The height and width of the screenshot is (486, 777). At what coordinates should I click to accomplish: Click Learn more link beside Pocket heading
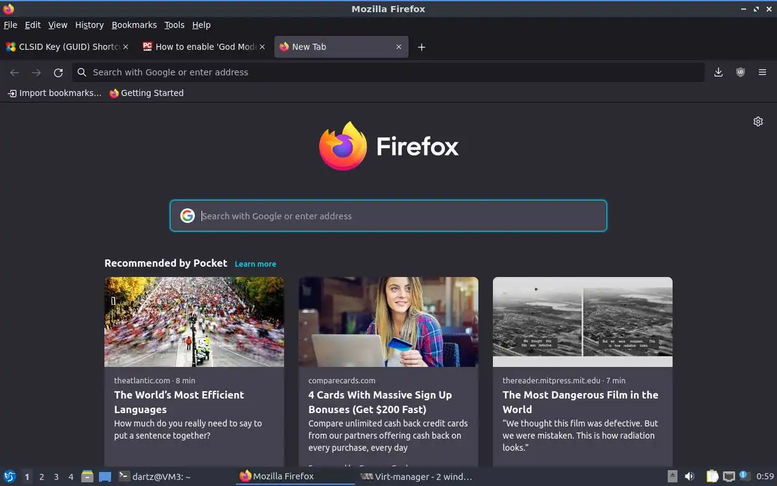click(x=256, y=264)
